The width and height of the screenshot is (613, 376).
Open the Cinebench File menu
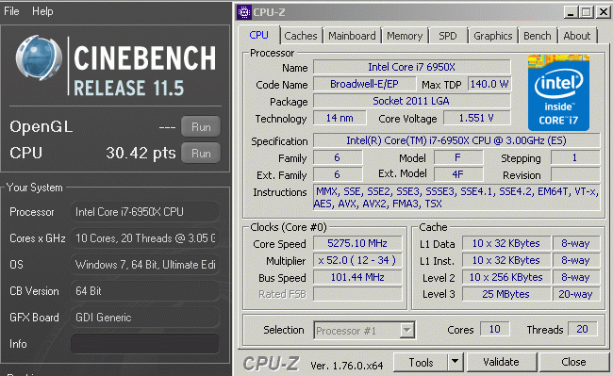click(x=11, y=11)
